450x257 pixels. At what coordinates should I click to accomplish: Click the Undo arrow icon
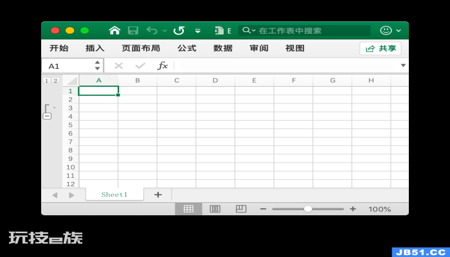tap(152, 30)
